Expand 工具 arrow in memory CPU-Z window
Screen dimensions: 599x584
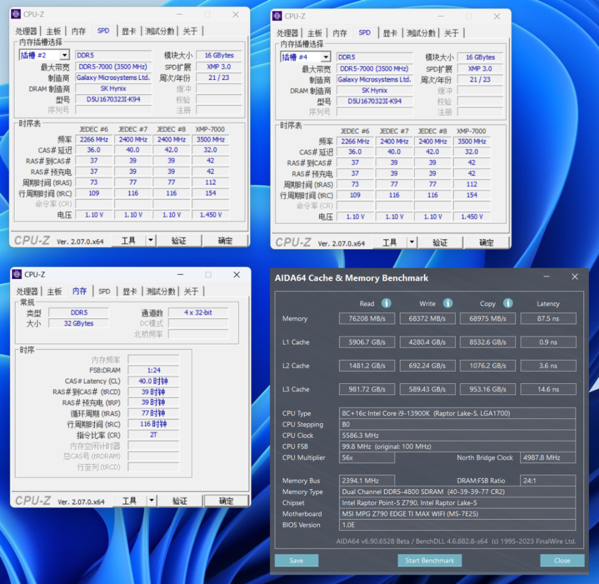[x=151, y=500]
